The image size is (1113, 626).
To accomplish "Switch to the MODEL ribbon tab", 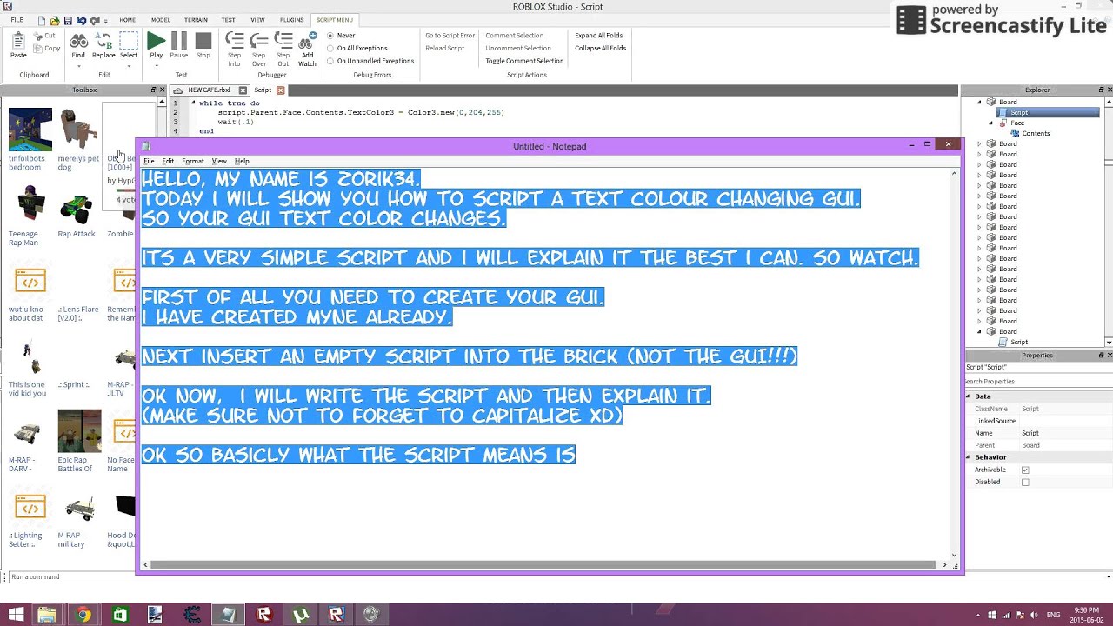I will [x=161, y=20].
